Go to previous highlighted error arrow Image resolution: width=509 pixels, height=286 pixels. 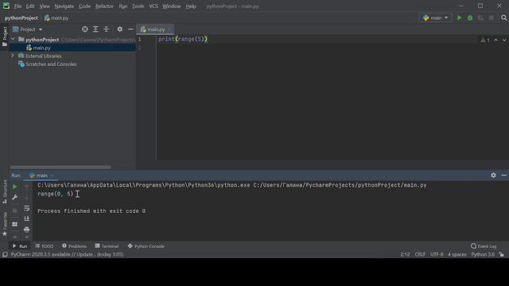(495, 41)
